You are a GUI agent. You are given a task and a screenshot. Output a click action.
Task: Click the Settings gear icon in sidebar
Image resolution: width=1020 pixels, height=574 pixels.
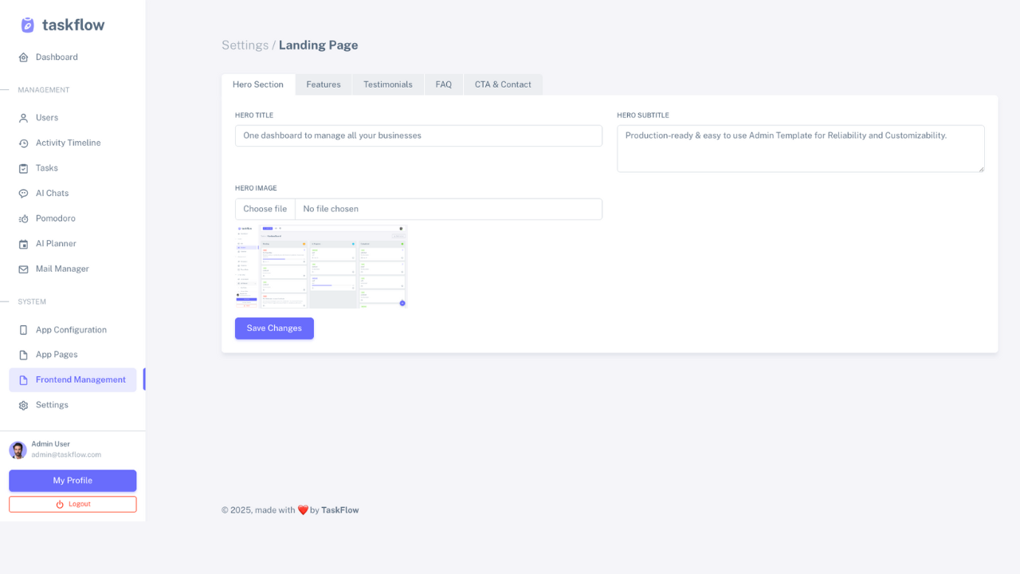(23, 405)
